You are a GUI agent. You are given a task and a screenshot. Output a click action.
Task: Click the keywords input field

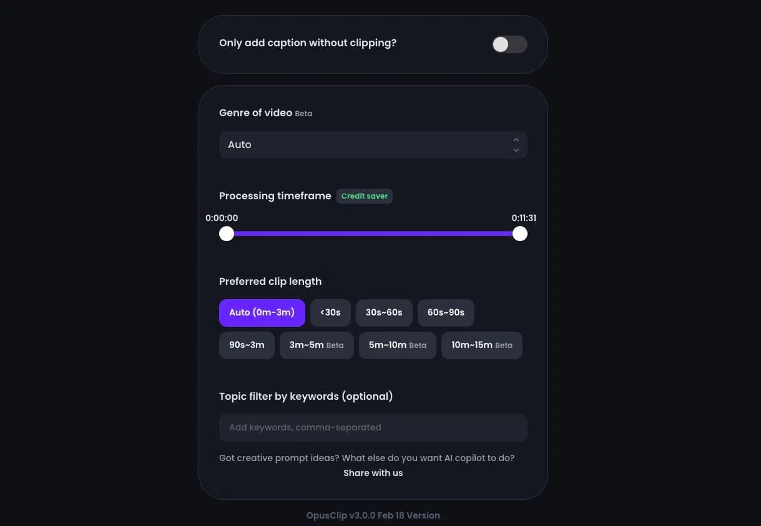[373, 427]
